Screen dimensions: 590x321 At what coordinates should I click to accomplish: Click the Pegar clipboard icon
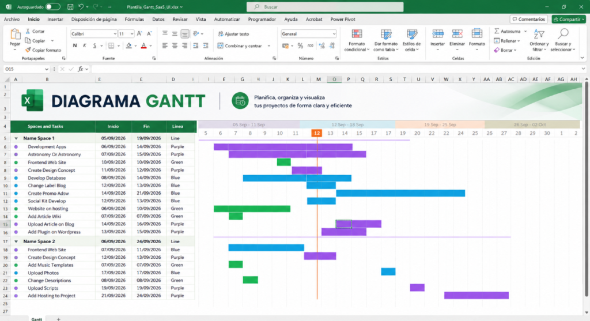[14, 35]
